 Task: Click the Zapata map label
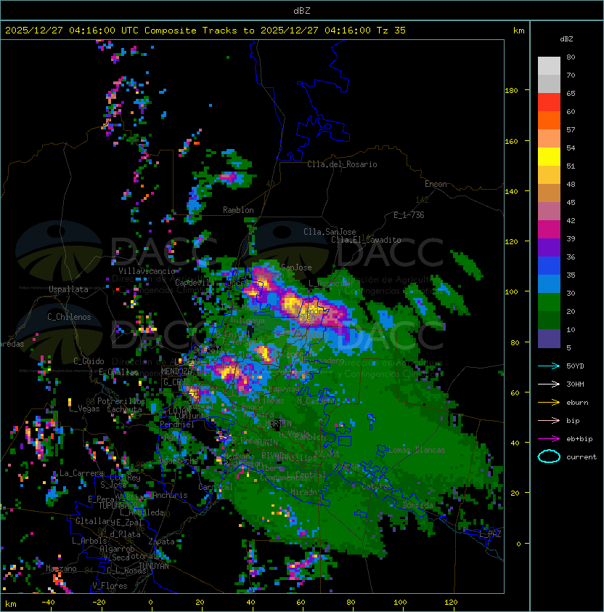coord(161,541)
